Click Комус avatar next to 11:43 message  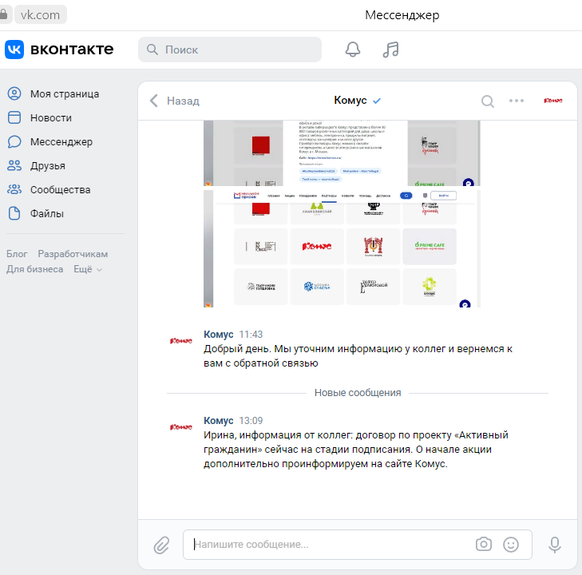(x=180, y=340)
